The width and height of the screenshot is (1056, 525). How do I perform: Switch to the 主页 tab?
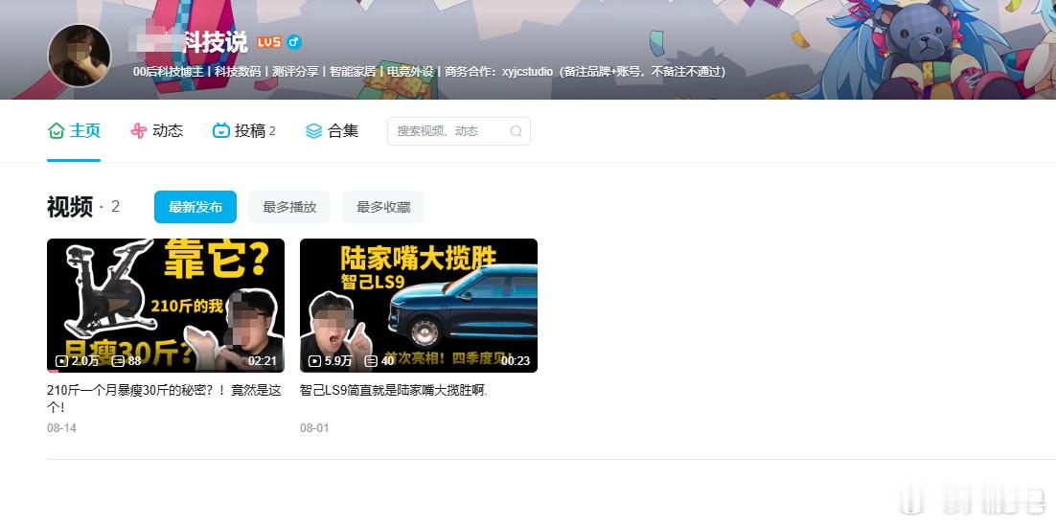tap(74, 130)
